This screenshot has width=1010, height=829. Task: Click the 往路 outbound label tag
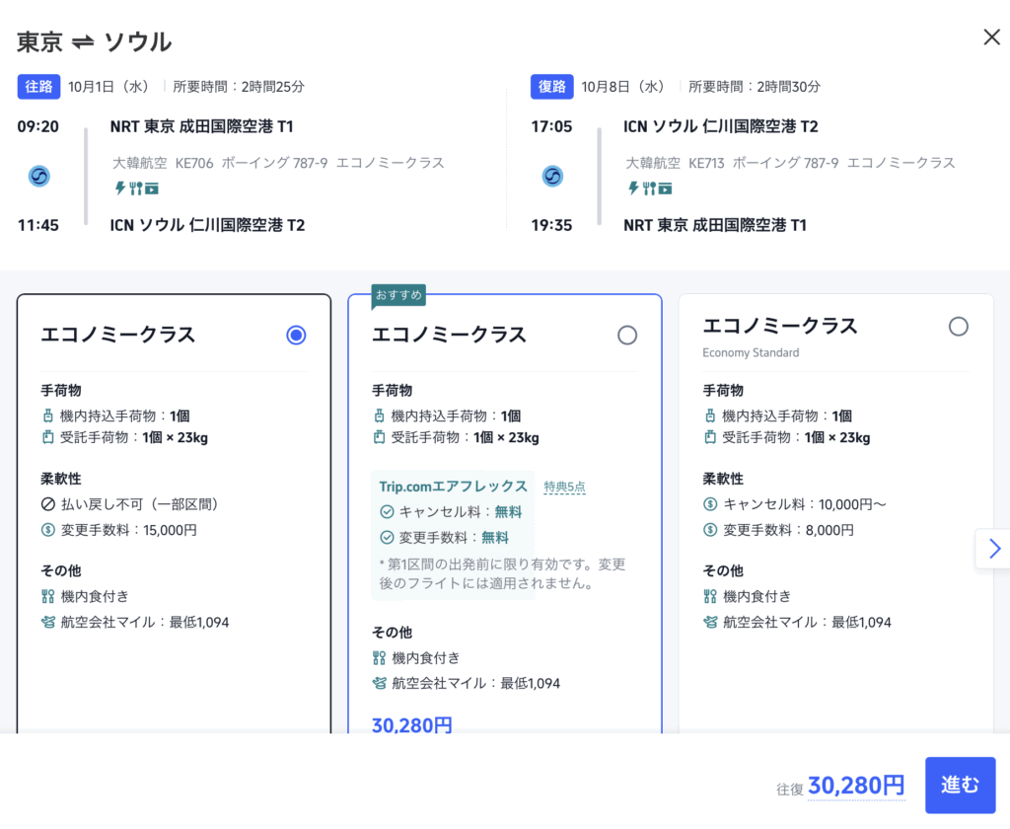coord(39,87)
